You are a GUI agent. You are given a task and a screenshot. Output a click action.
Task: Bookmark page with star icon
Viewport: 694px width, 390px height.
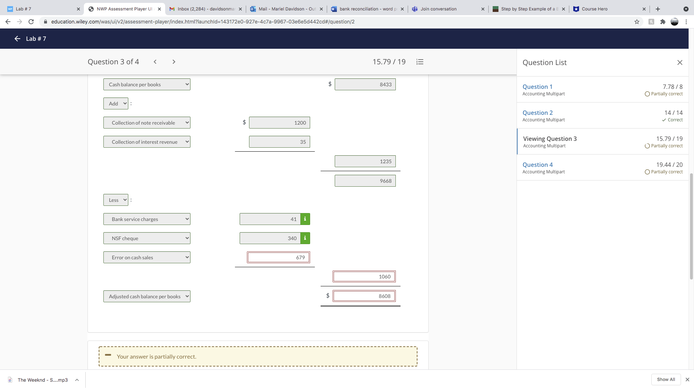point(637,22)
